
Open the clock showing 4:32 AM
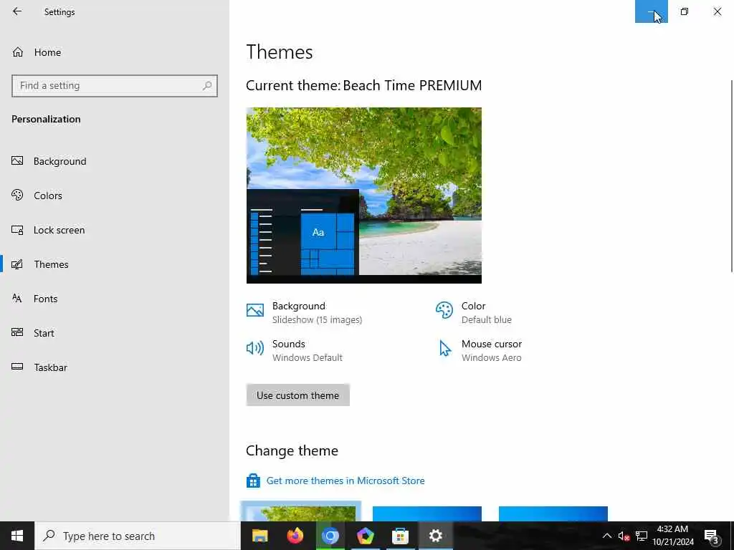672,536
